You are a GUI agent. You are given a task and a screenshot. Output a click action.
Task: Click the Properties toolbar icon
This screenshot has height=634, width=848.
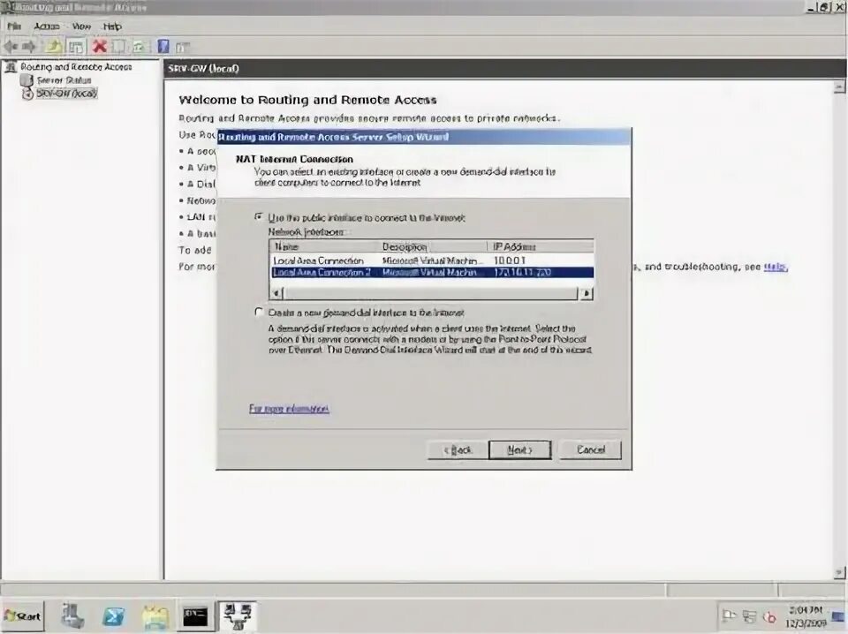(x=118, y=47)
